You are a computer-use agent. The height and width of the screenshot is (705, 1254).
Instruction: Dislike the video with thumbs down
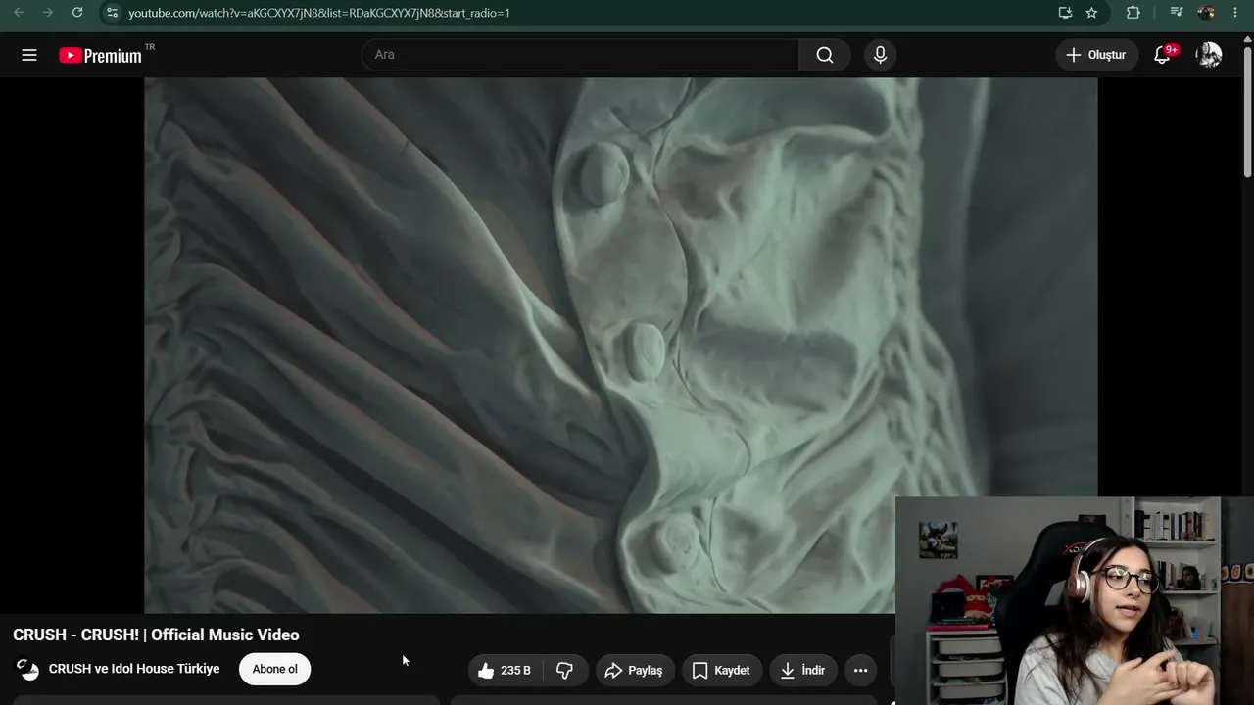pos(565,670)
